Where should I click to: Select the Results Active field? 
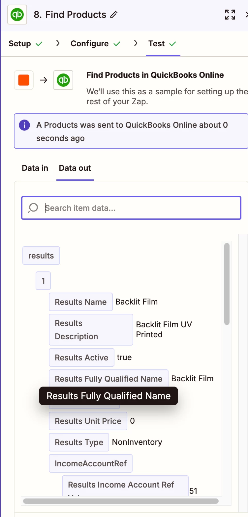(82, 357)
